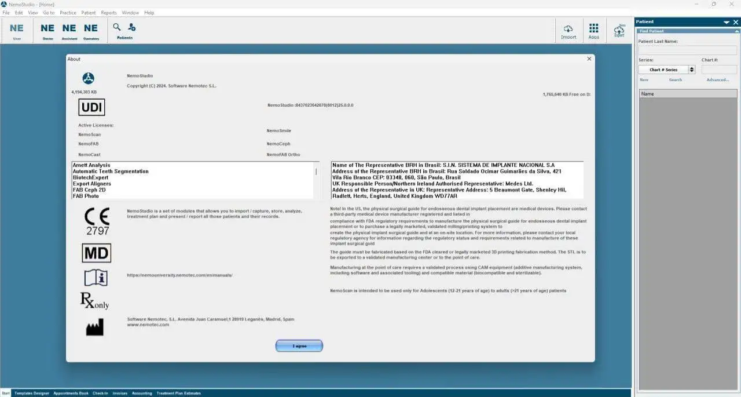Close the Patient panel

[x=736, y=22]
